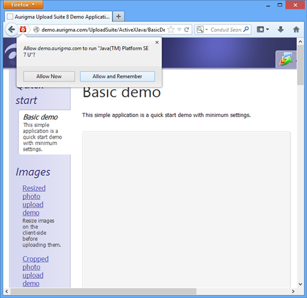Open the orange Firefox menu button
Viewport: 307px width, 298px height.
(x=23, y=5)
